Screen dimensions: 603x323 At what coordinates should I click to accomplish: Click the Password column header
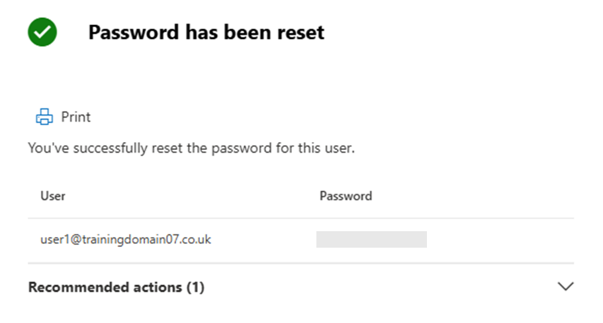point(346,196)
